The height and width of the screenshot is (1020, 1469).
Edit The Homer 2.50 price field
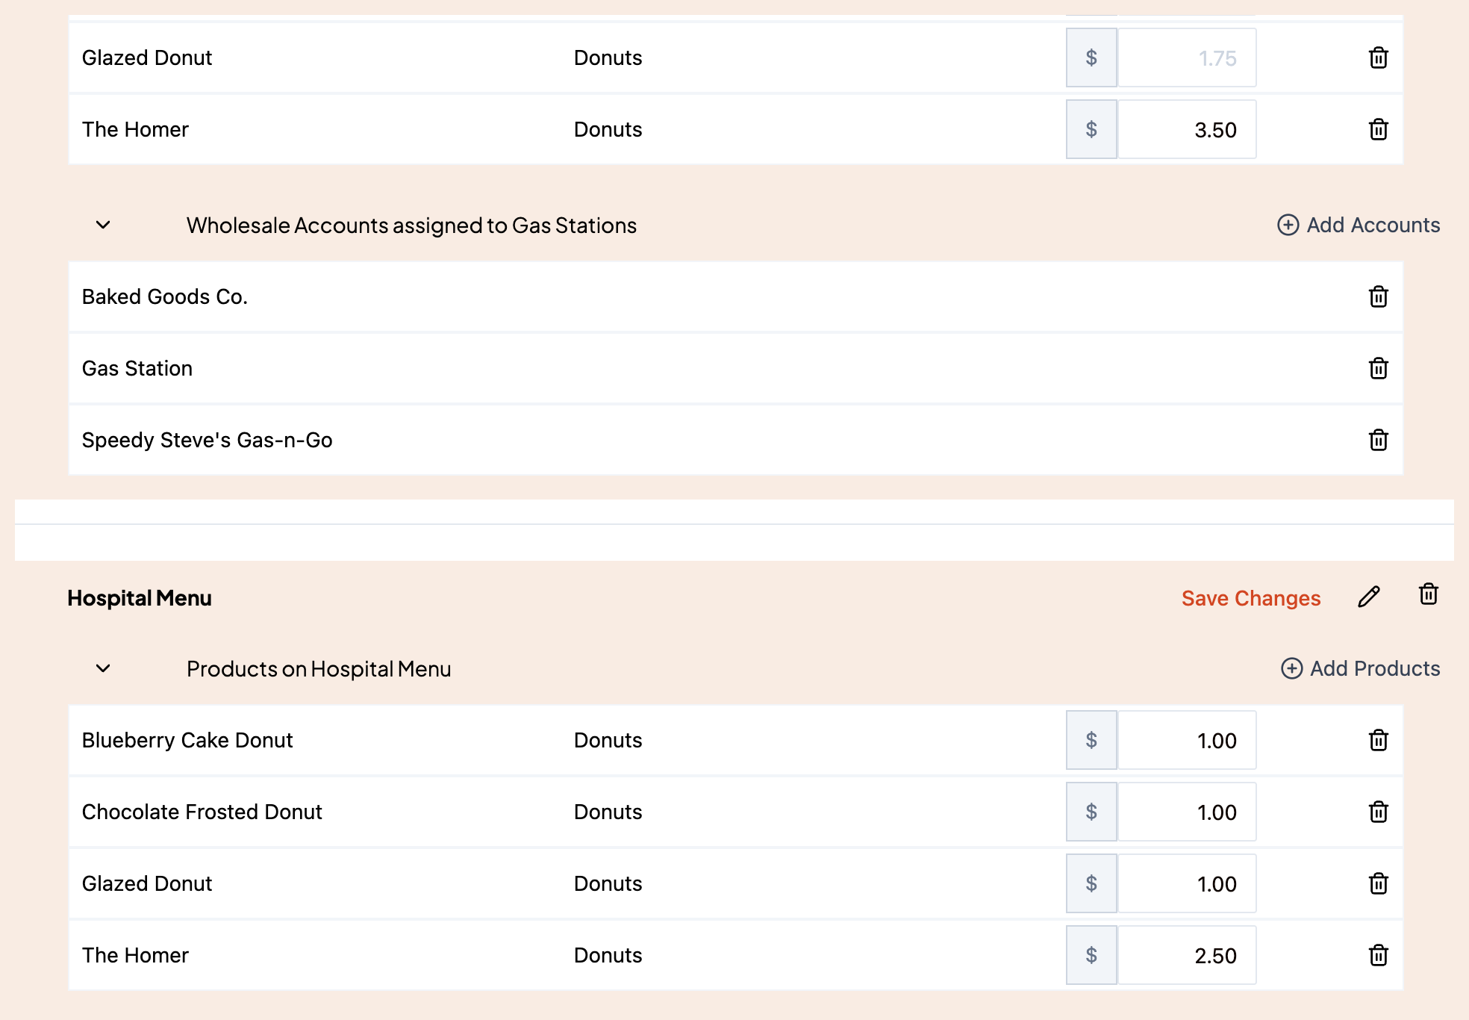click(1187, 955)
